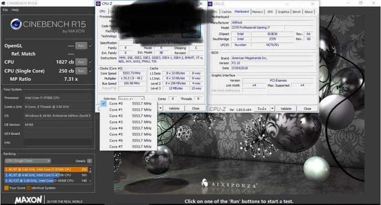
Task: Select Core #3 in the core list
Action: point(116,122)
